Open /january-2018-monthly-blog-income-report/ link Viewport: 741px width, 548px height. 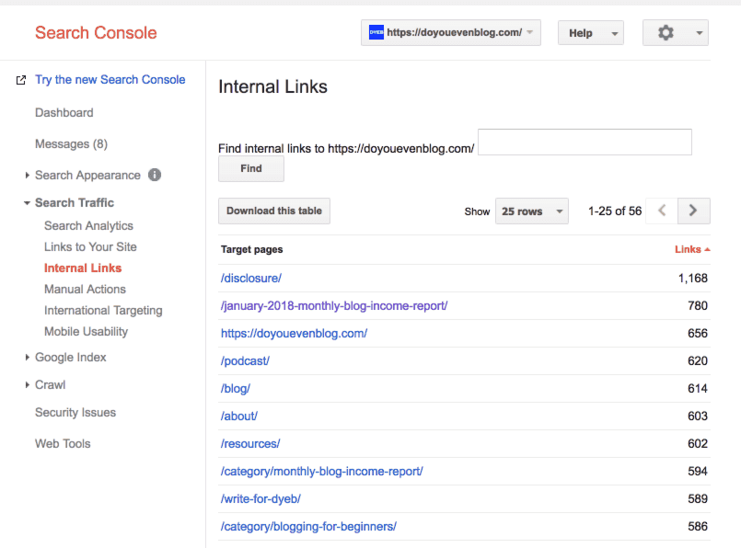pyautogui.click(x=334, y=306)
